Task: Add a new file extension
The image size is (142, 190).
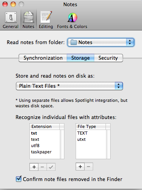Action: pyautogui.click(x=34, y=167)
